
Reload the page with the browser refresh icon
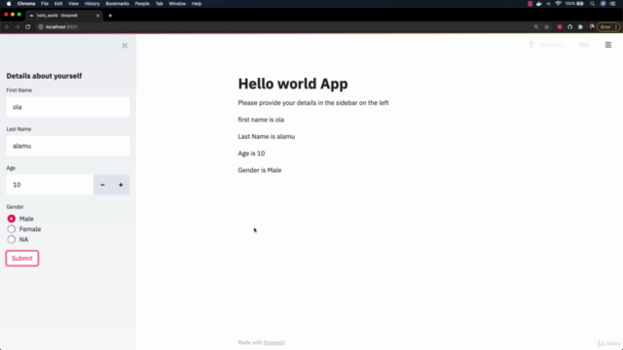[x=28, y=27]
